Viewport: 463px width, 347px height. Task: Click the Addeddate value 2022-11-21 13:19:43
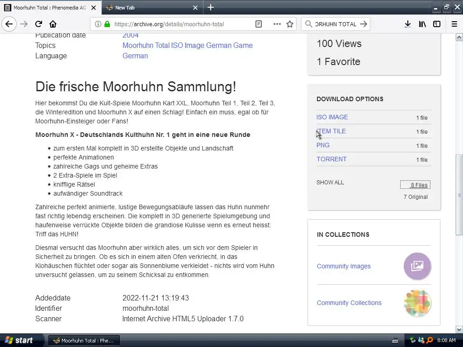click(156, 298)
